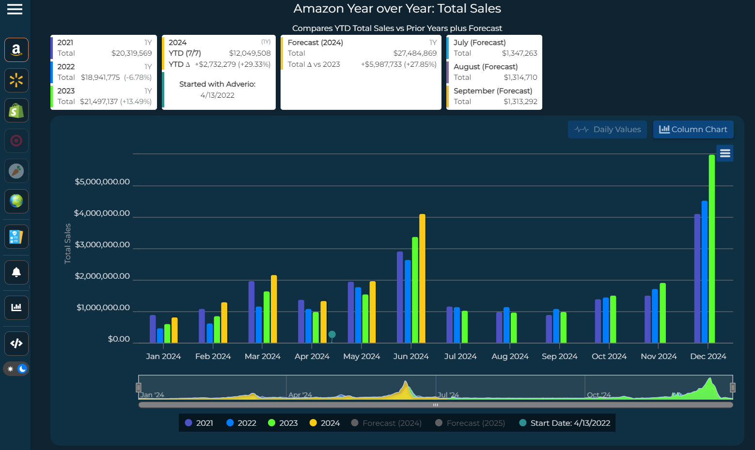Click the Jan 2024 purple 2021 column

pos(153,329)
